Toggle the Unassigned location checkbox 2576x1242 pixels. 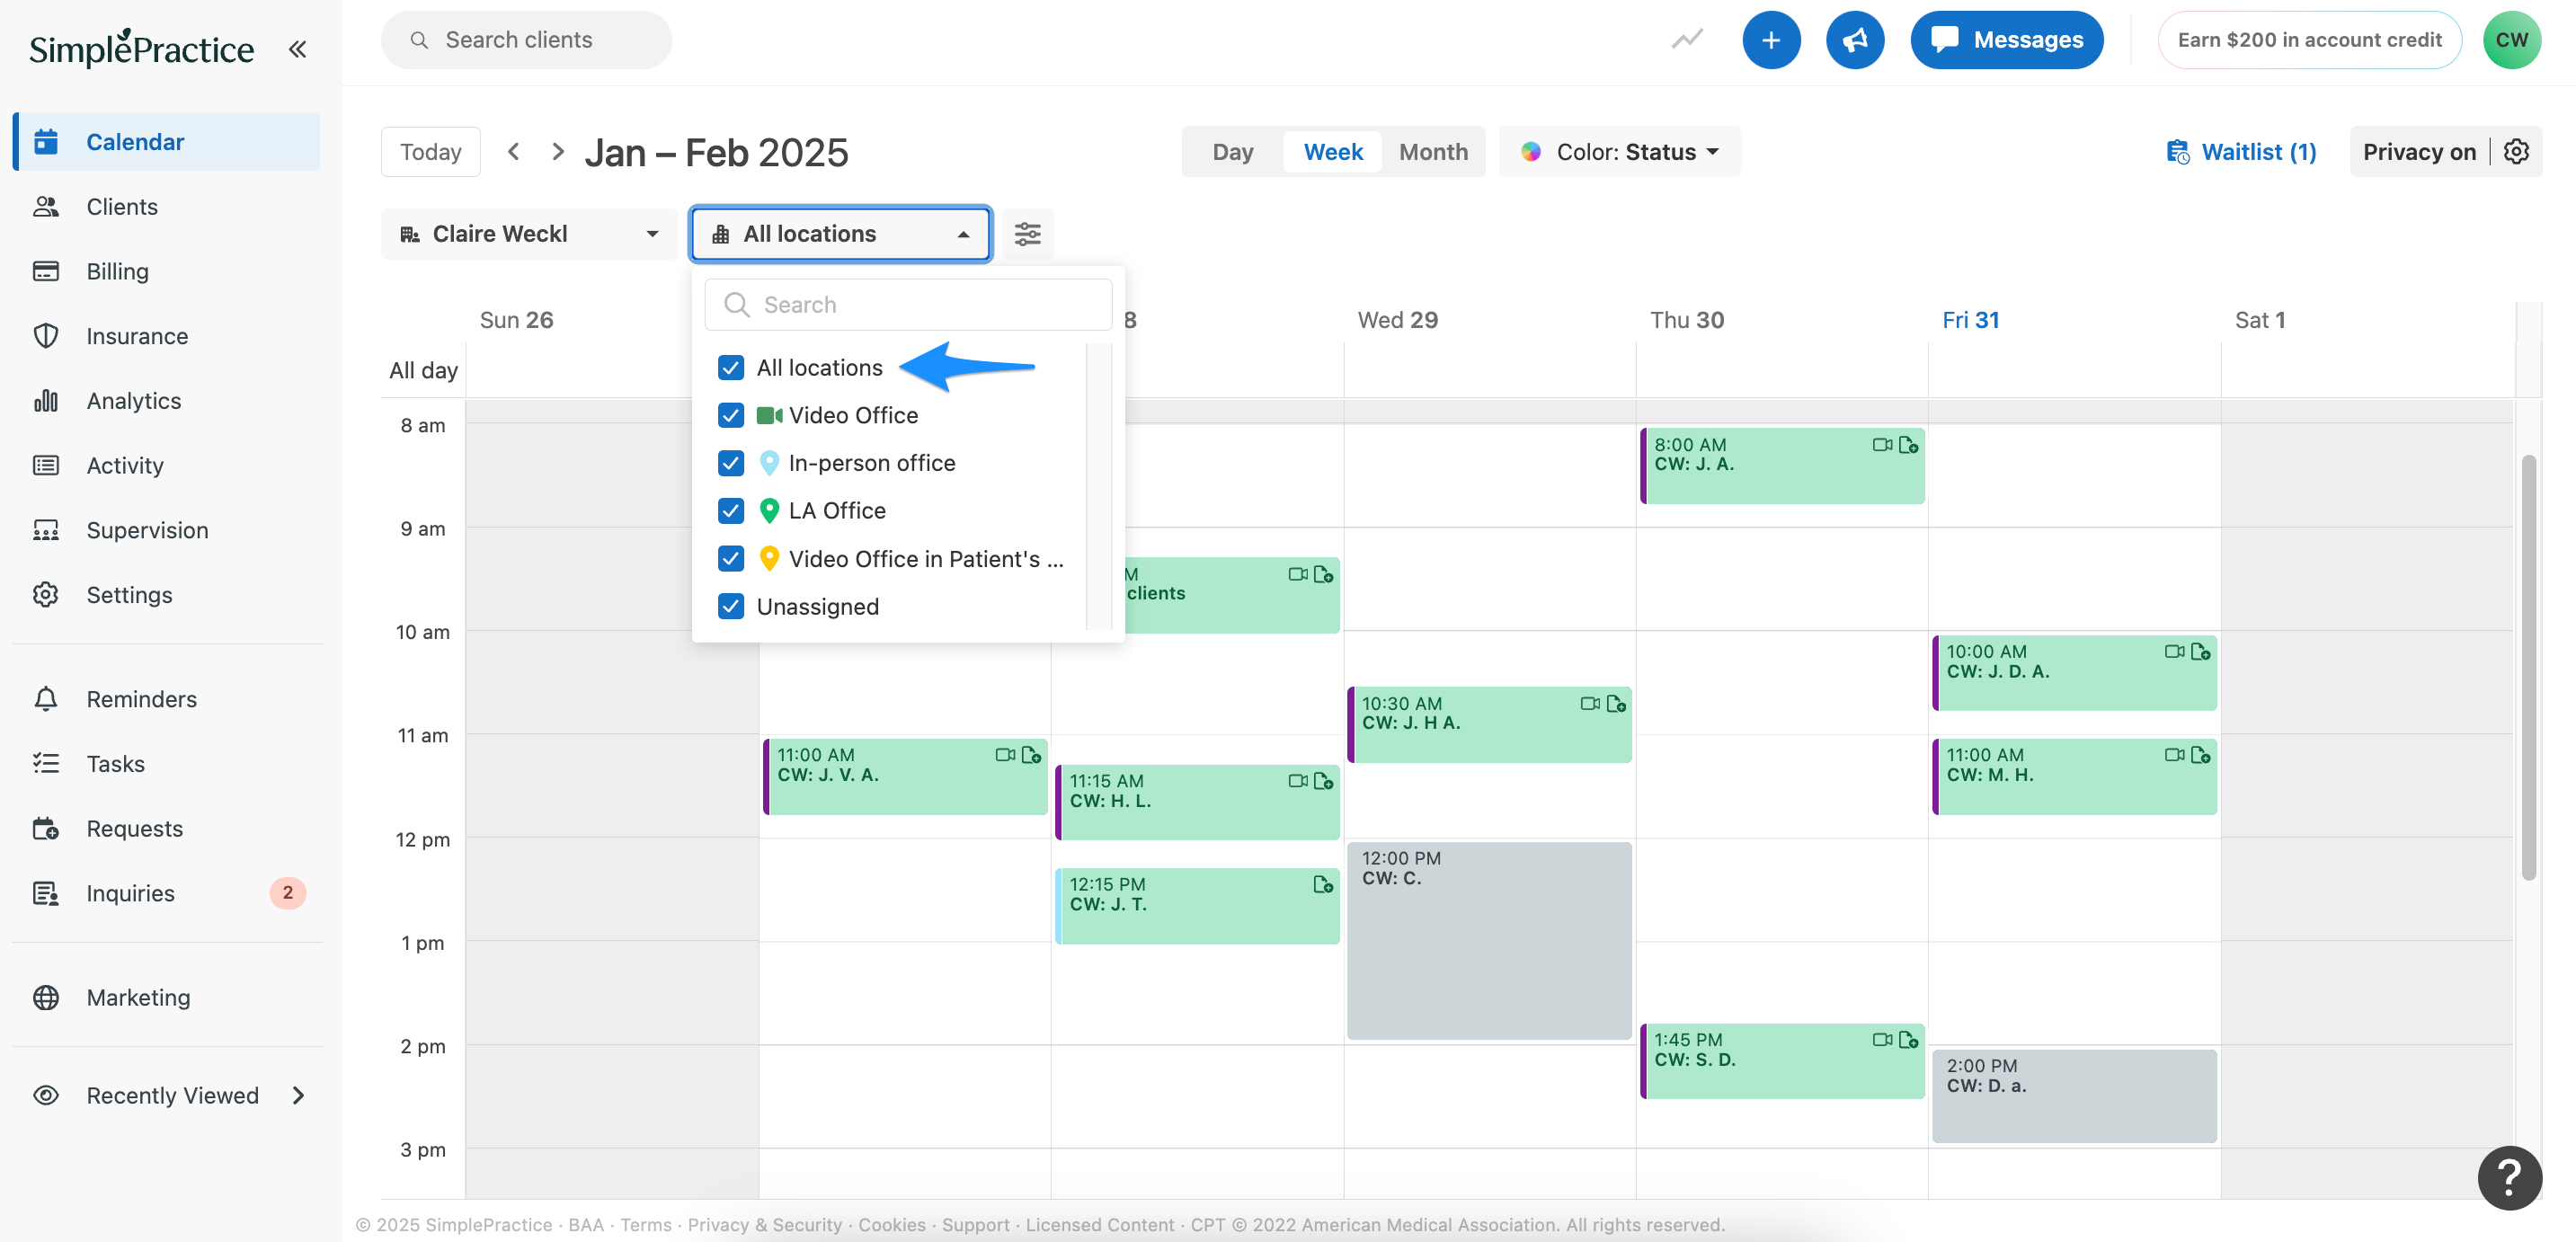[731, 607]
